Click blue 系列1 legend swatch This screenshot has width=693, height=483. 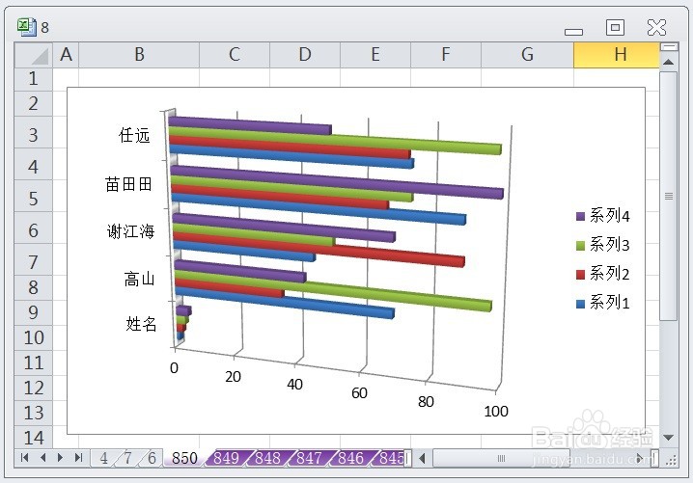(x=580, y=304)
